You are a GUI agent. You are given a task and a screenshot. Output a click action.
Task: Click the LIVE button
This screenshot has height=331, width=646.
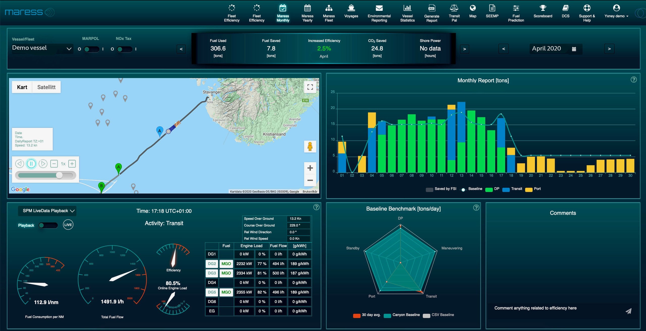click(x=68, y=225)
